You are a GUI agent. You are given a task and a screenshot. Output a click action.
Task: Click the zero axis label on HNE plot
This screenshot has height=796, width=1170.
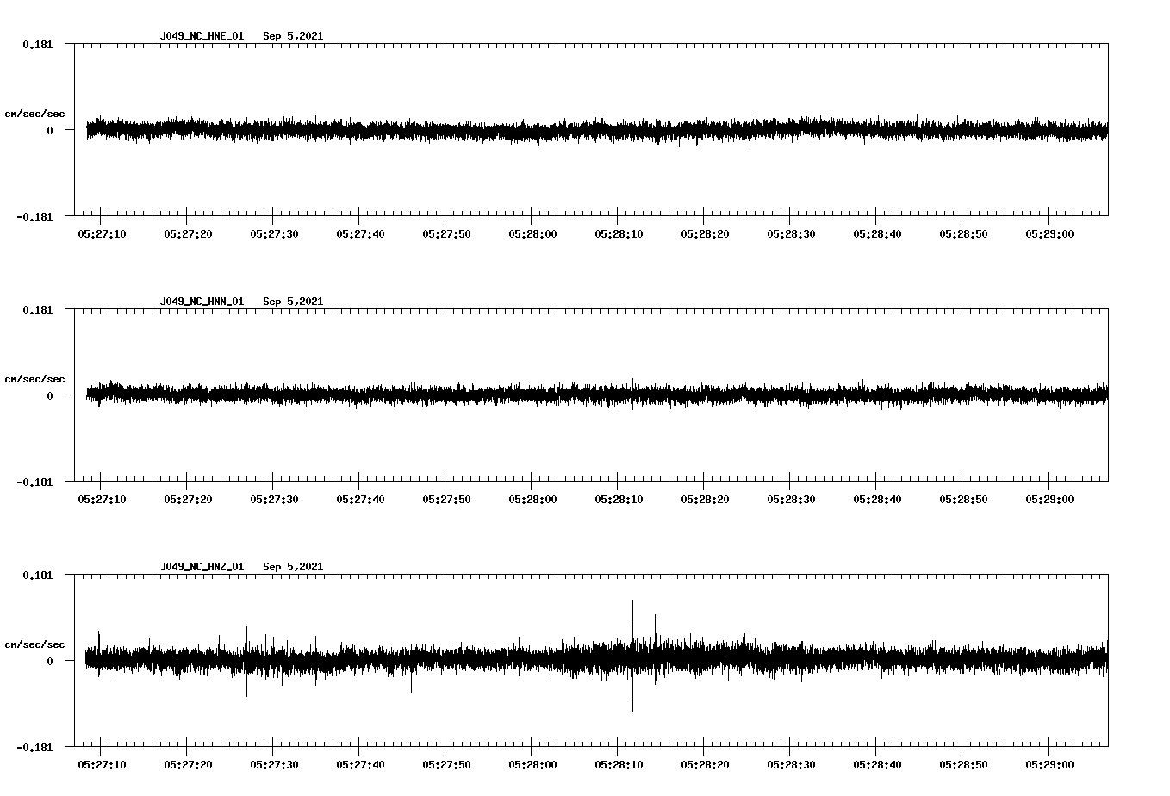point(50,130)
